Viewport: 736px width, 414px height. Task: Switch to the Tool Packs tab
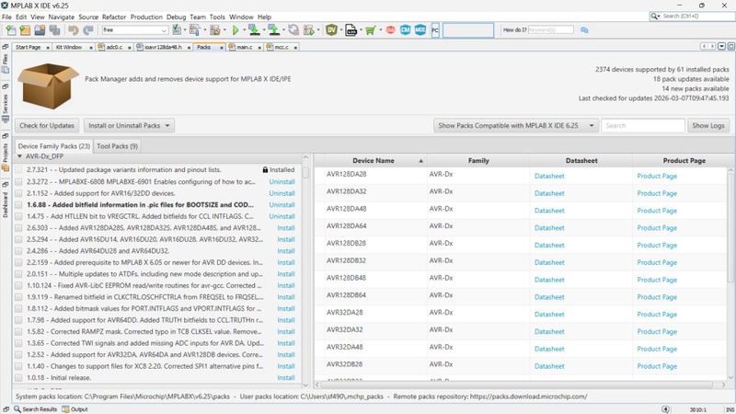click(118, 146)
